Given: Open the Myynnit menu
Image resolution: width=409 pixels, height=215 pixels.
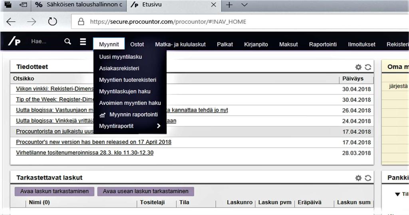Looking at the screenshot, I should click(x=109, y=44).
